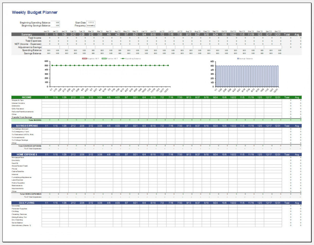Image resolution: width=314 pixels, height=245 pixels.
Task: Click the Dividends row label
Action: point(16,106)
